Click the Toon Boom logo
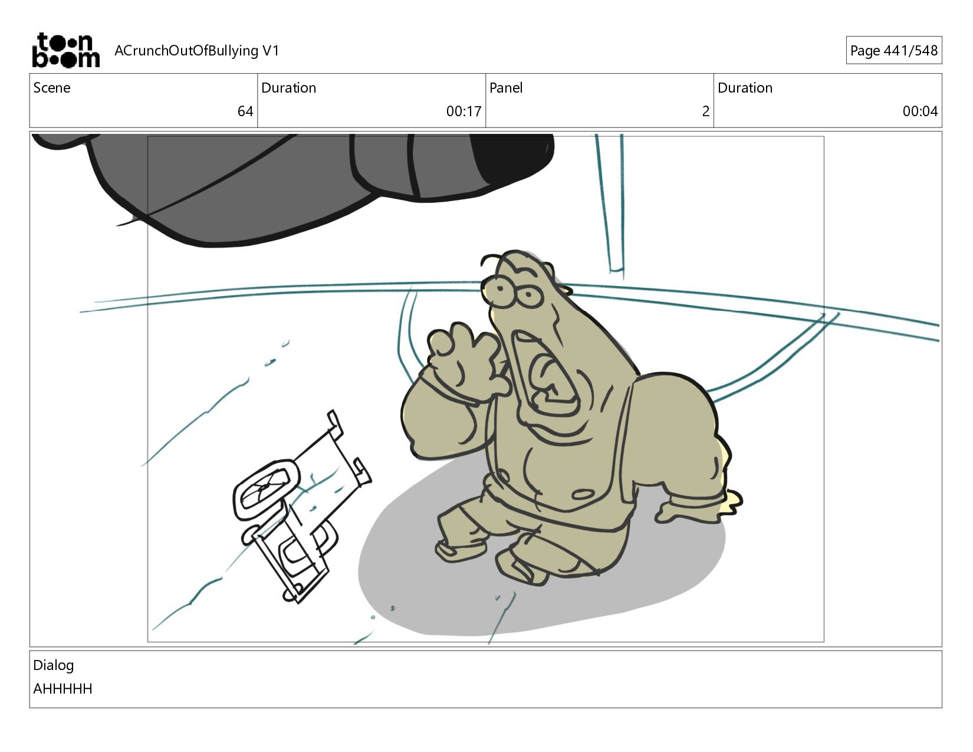Viewport: 973px width, 752px height. coord(65,50)
